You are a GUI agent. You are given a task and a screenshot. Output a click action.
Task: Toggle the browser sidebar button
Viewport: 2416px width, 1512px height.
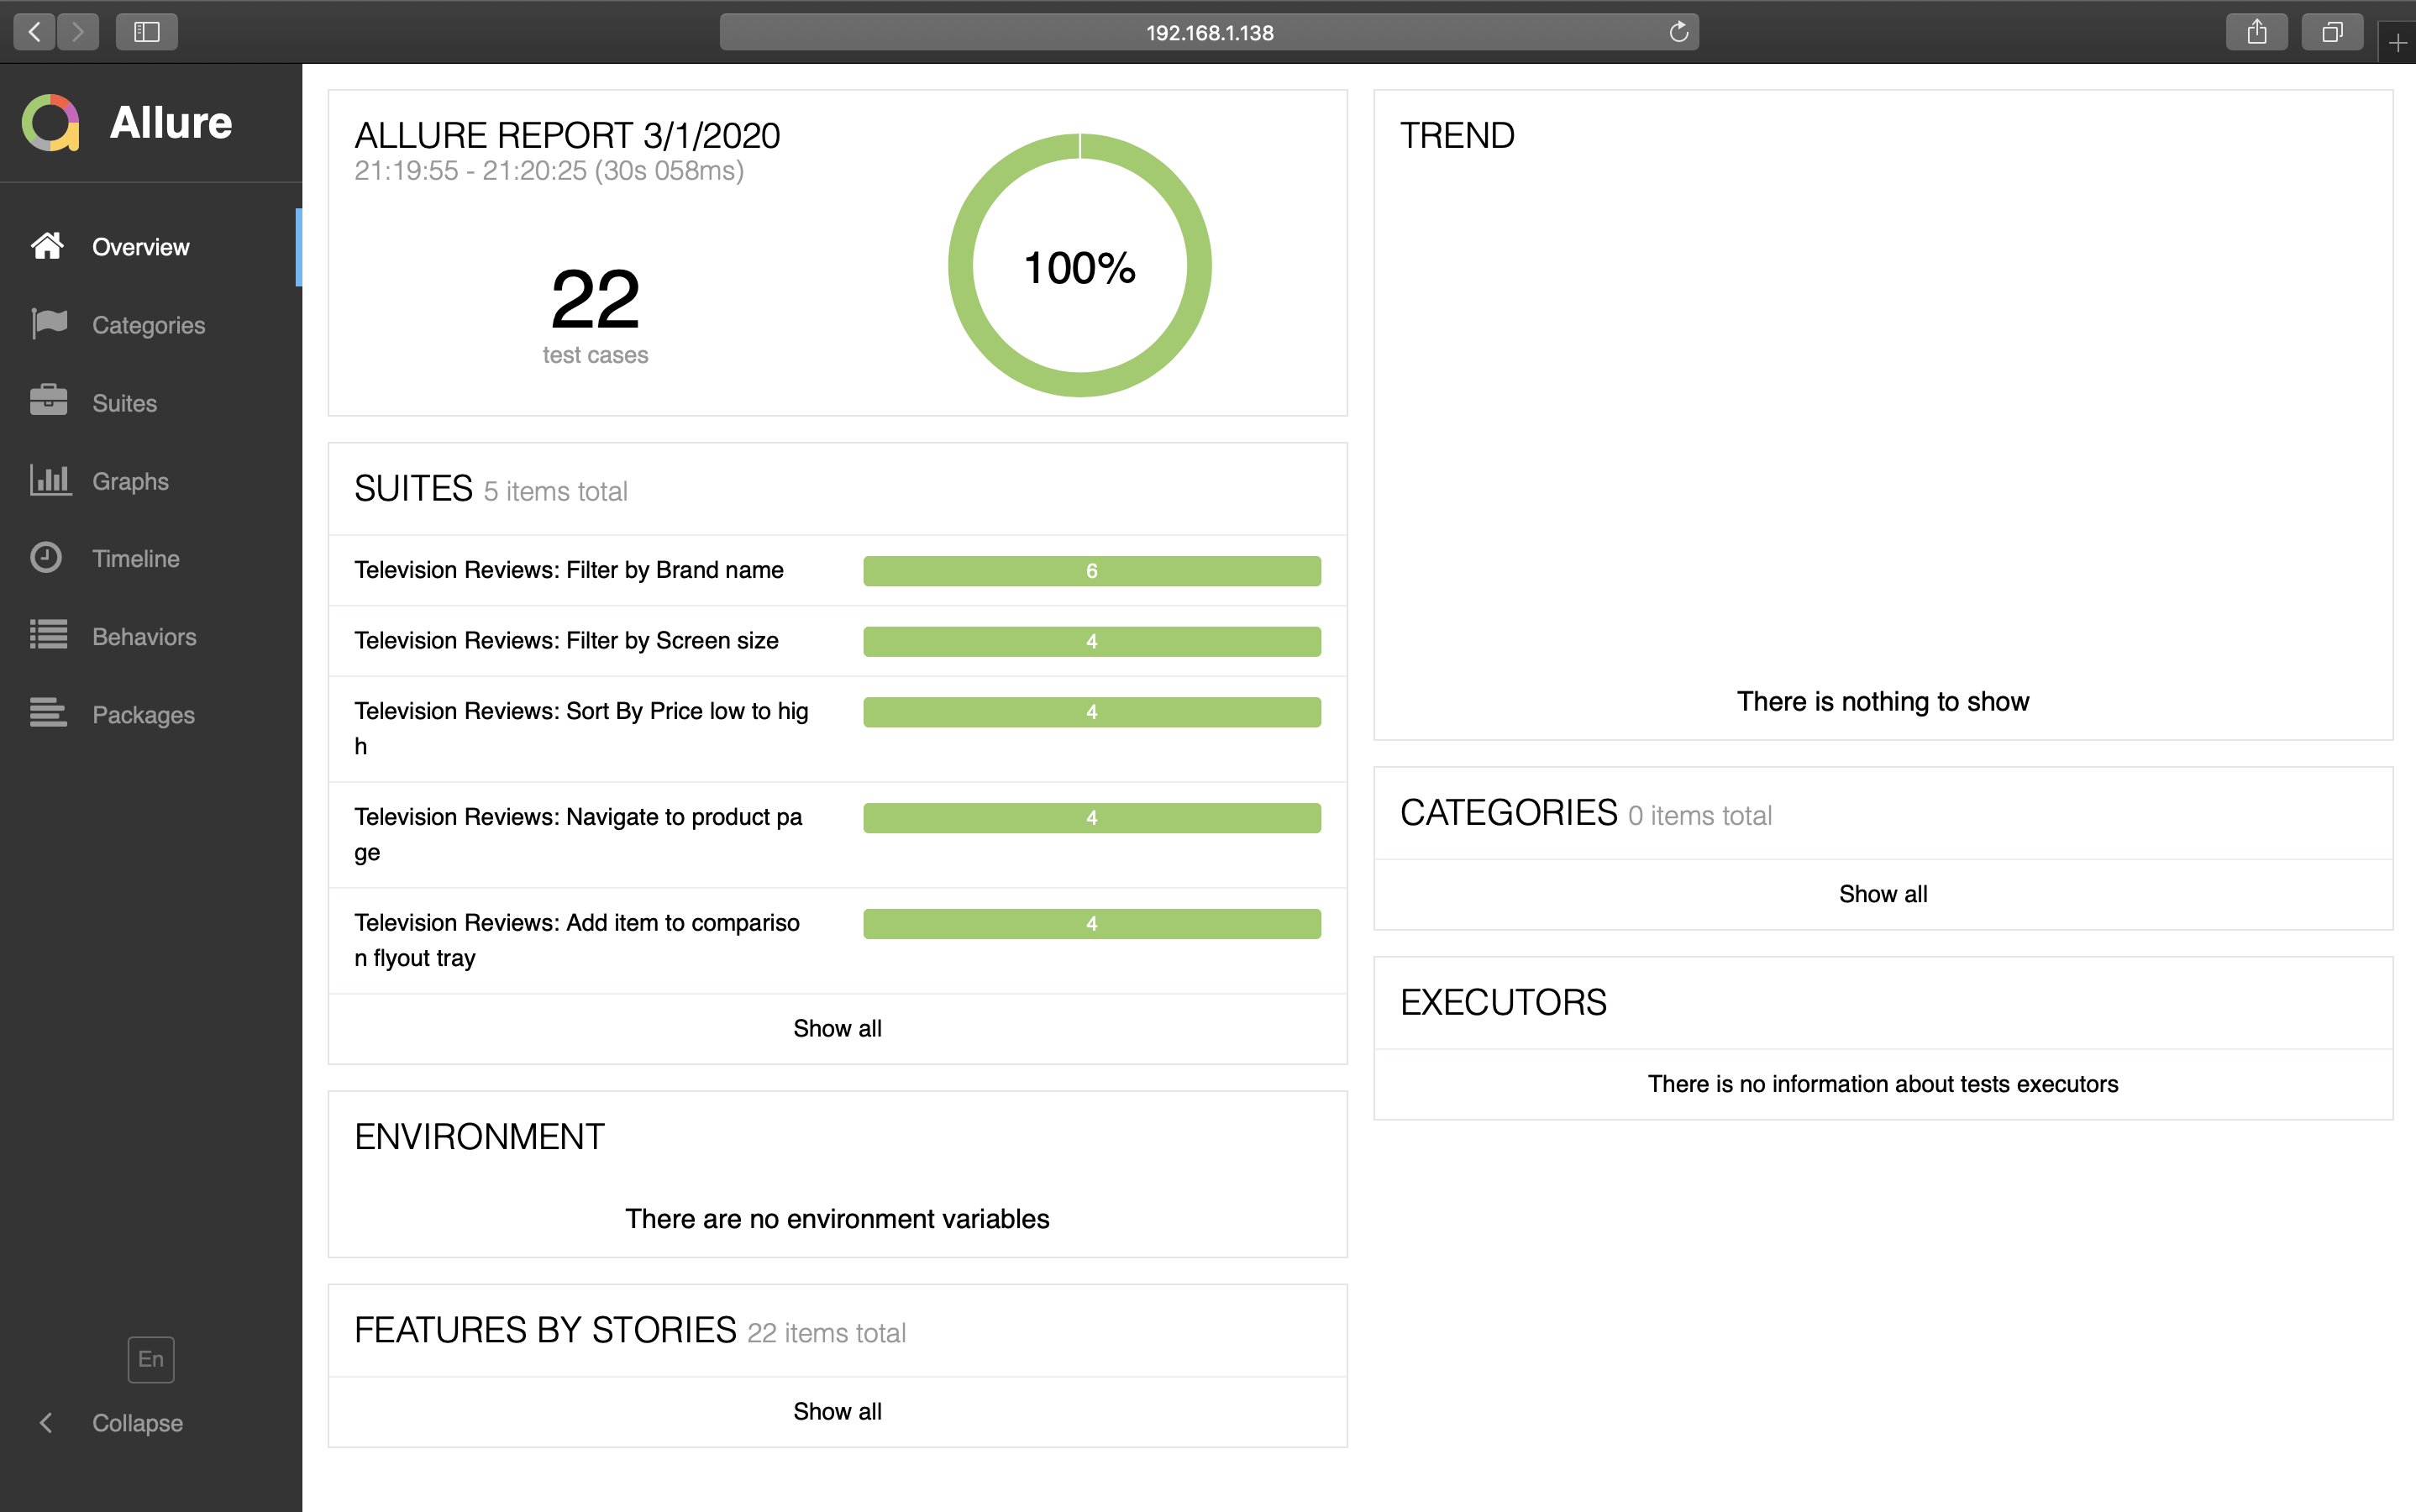tap(146, 32)
